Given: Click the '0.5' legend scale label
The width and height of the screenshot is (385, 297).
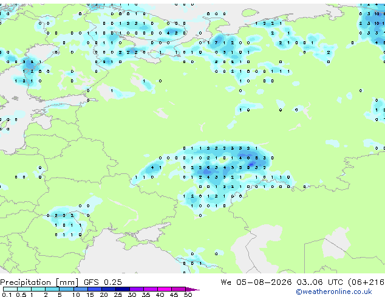Looking at the screenshot, I should click(x=21, y=295).
